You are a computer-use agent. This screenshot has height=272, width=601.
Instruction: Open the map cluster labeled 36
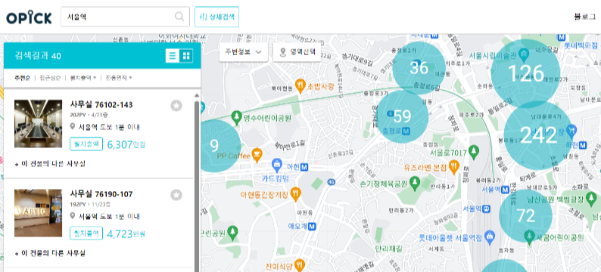coord(419,68)
